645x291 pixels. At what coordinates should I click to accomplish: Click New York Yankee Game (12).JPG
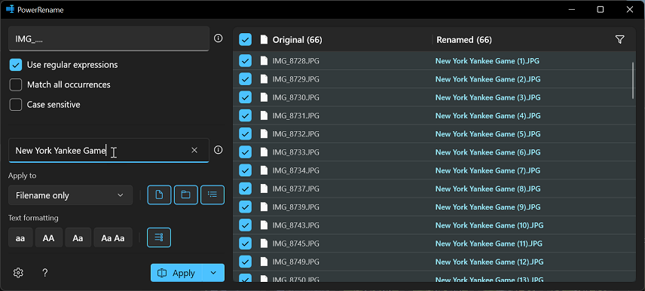click(490, 262)
